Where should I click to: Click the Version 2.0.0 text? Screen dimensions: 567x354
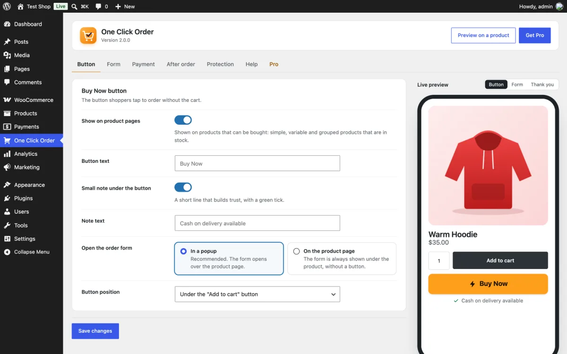[115, 40]
